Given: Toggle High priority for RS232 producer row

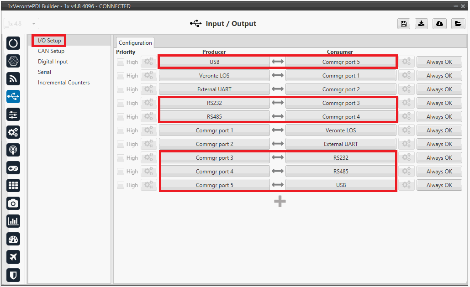Looking at the screenshot, I should [x=121, y=103].
